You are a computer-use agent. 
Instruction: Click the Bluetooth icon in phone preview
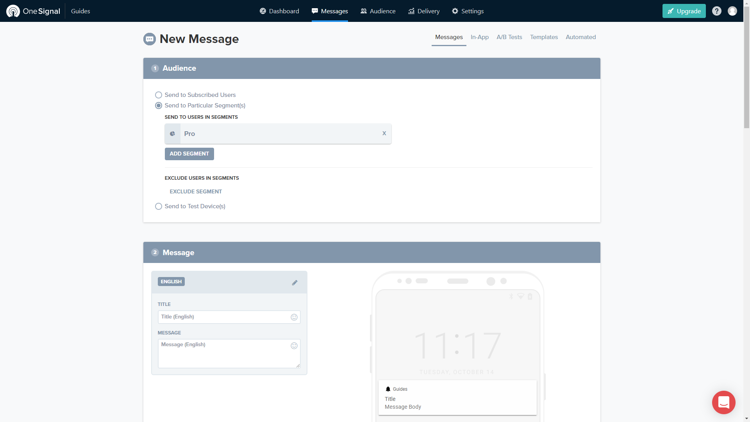click(511, 297)
